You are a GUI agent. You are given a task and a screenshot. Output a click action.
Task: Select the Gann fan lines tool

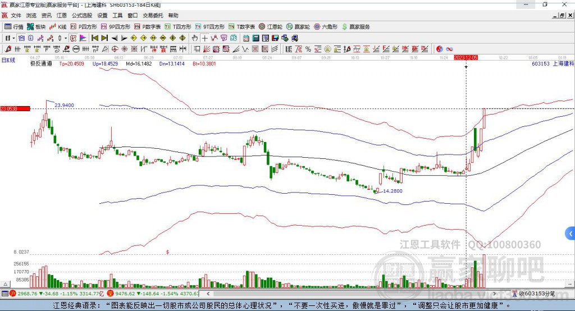coord(207,49)
